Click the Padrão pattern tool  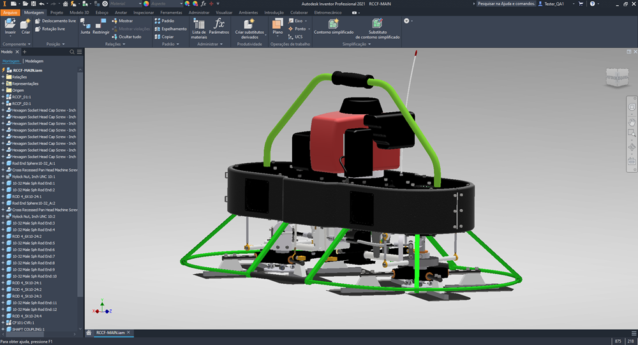(x=165, y=21)
